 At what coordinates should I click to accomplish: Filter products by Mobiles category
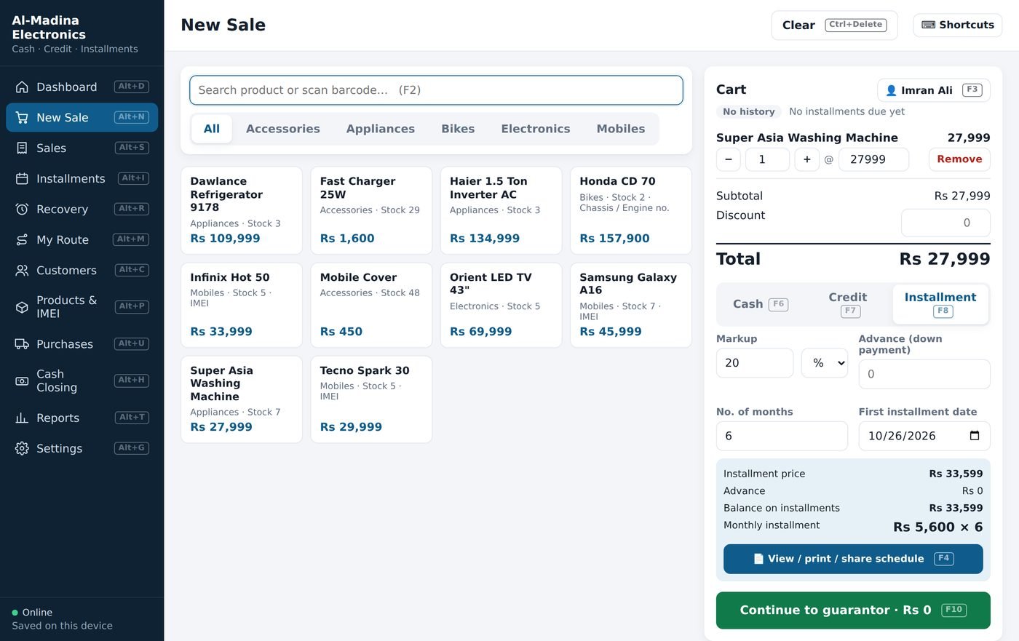(x=621, y=129)
